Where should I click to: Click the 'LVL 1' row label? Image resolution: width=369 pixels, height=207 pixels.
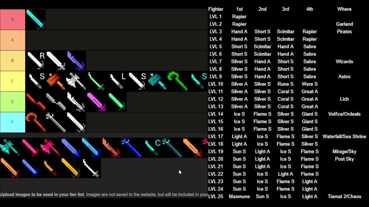216,17
